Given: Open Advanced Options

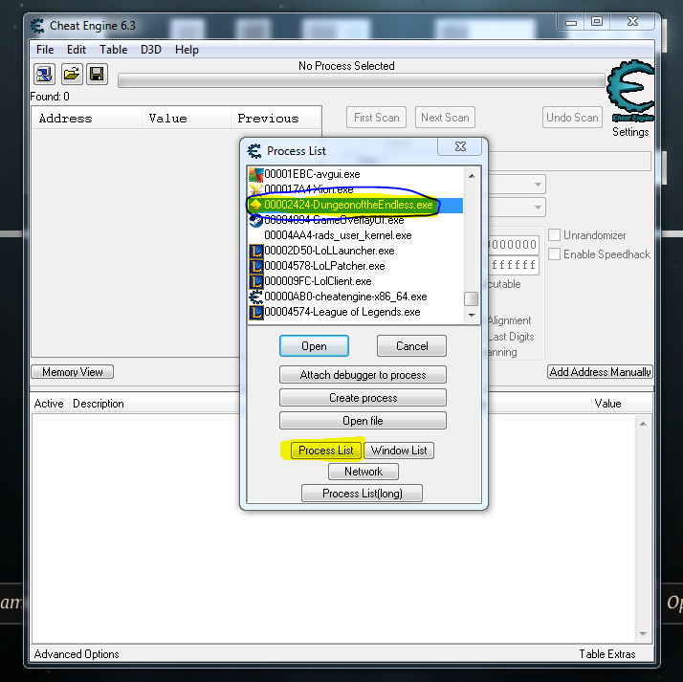Looking at the screenshot, I should coord(77,654).
